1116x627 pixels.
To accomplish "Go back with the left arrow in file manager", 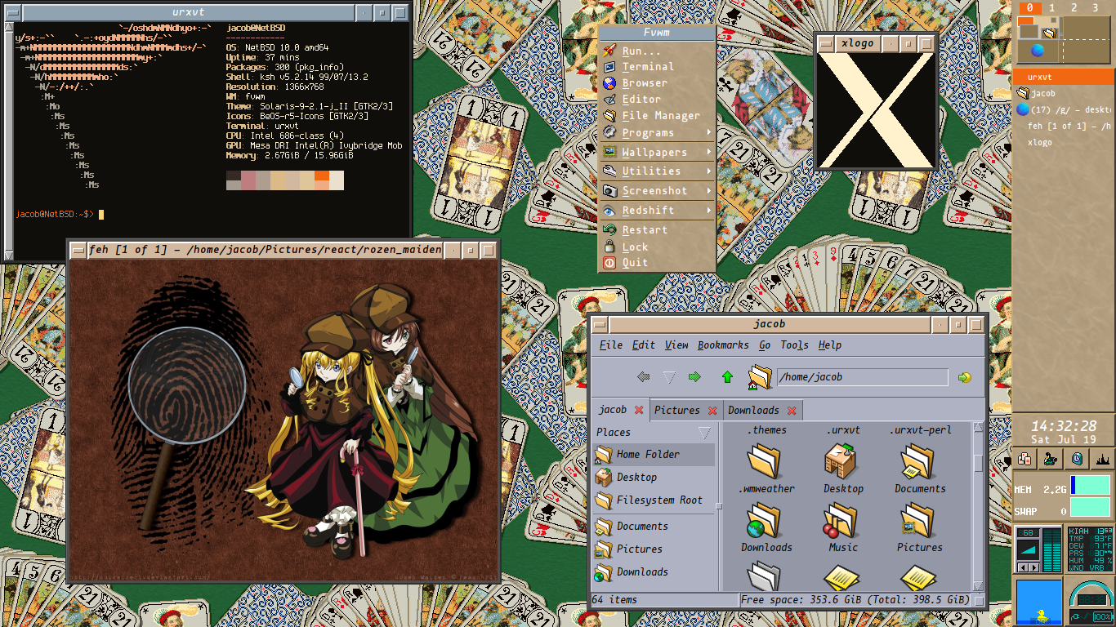I will [x=644, y=377].
